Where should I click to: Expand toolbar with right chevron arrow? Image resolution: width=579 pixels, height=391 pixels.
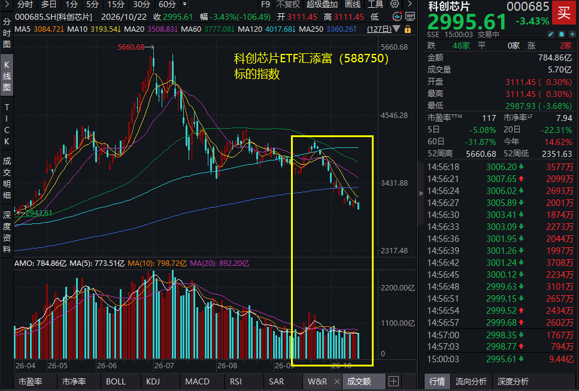[410, 4]
